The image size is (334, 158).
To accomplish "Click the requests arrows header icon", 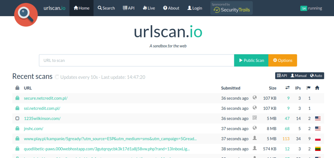I will pos(288,88).
